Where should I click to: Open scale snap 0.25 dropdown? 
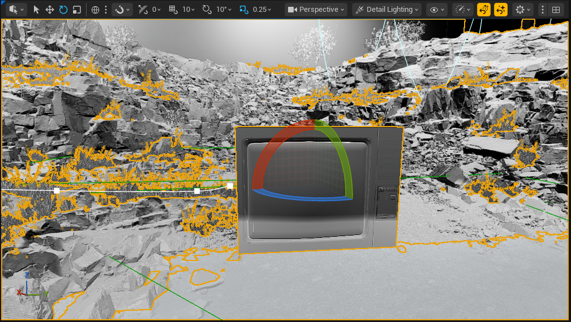pos(262,10)
